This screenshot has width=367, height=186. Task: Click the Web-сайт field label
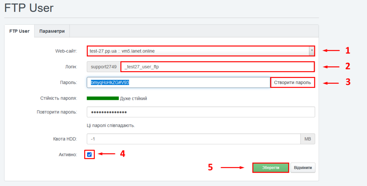66,51
